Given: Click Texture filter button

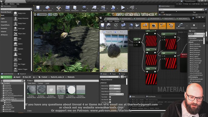Looking at the screenshot, I should point(40,83).
